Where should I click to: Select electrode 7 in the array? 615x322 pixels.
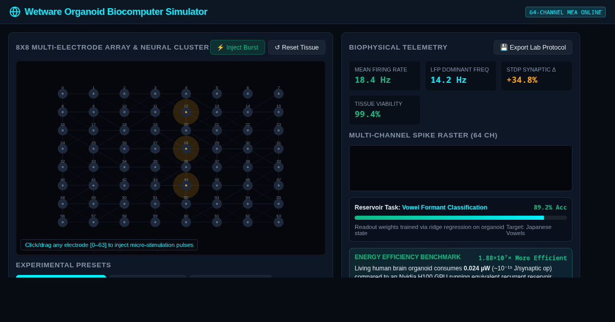coord(278,94)
